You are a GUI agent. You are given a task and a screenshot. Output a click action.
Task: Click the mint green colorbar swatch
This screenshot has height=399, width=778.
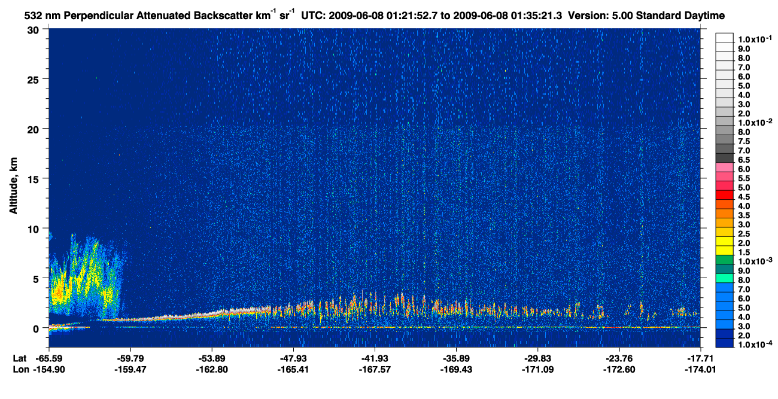pos(725,279)
